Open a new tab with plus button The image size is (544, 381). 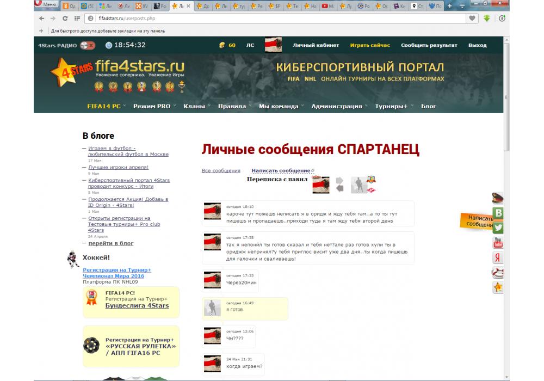point(449,6)
